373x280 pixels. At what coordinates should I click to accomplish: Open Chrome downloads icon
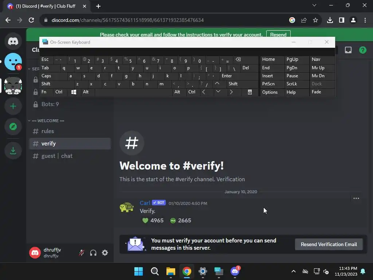point(330,20)
